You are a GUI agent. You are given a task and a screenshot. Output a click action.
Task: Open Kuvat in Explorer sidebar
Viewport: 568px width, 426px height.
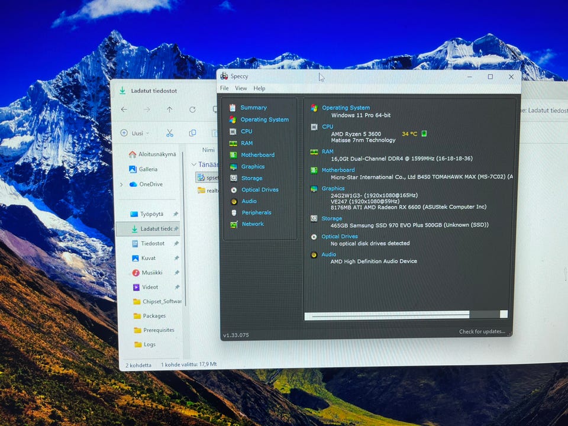point(144,258)
